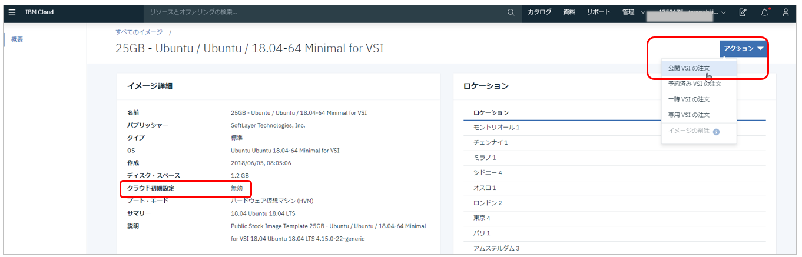Image resolution: width=802 pixels, height=257 pixels.
Task: Click the ロケーション column header
Action: (x=491, y=112)
